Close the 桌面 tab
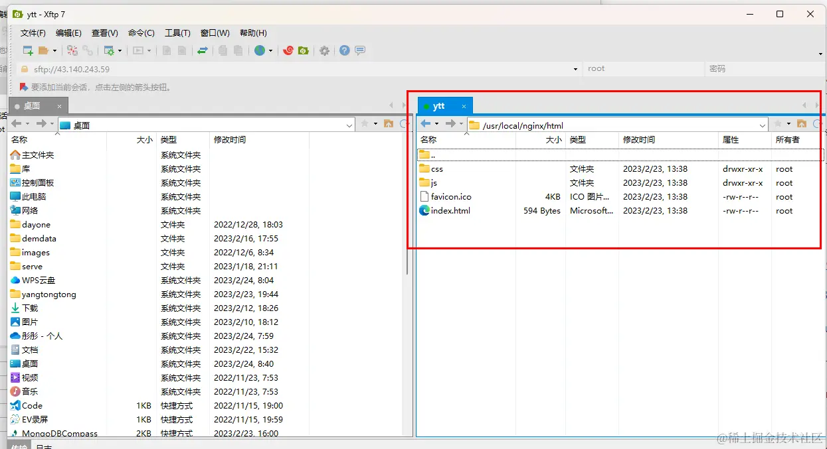The height and width of the screenshot is (449, 827). click(59, 106)
